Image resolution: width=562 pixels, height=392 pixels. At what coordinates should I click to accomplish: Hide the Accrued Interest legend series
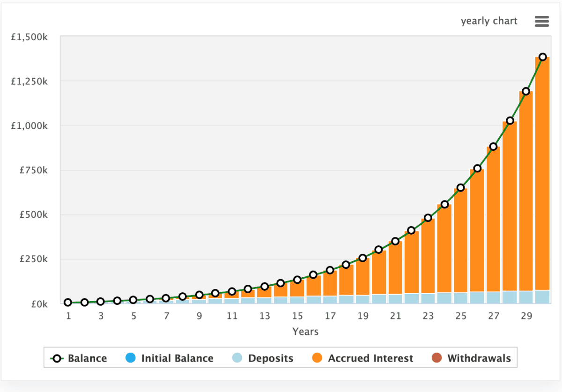coord(363,358)
